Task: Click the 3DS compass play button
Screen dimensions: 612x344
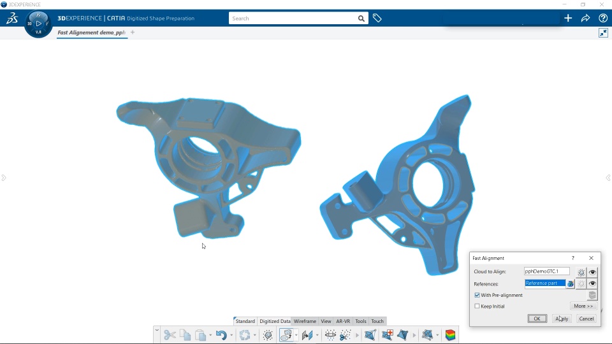Action: (x=38, y=24)
